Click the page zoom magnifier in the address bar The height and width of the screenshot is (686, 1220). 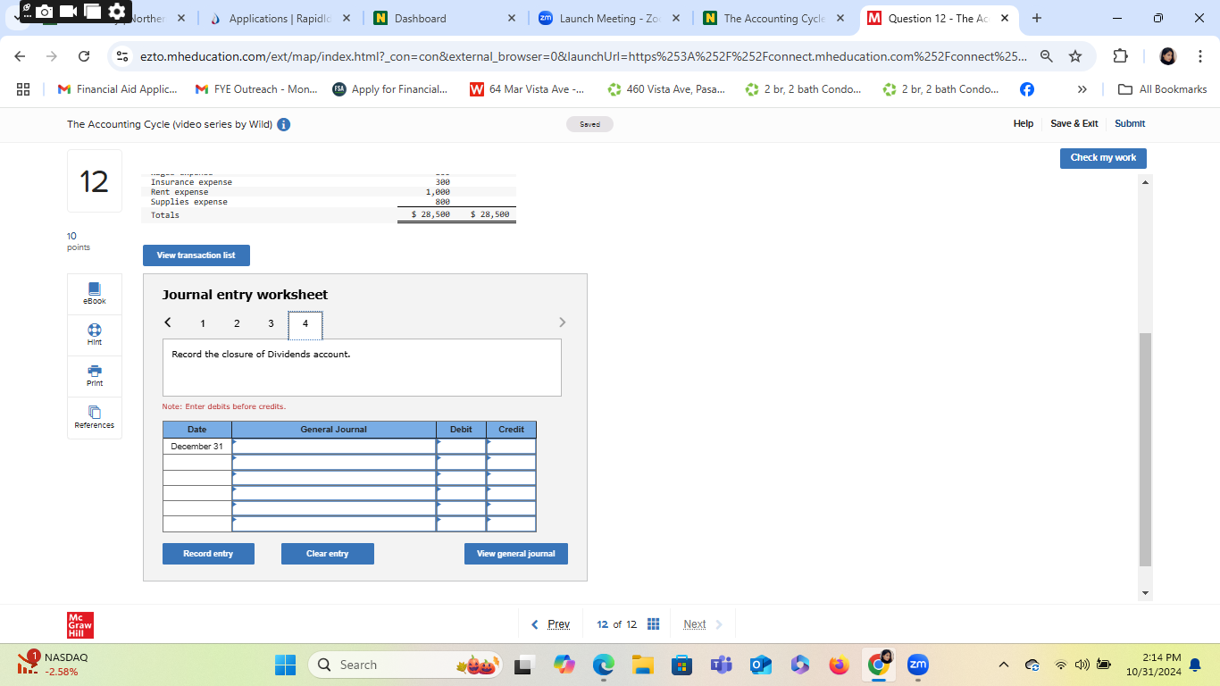pos(1046,55)
